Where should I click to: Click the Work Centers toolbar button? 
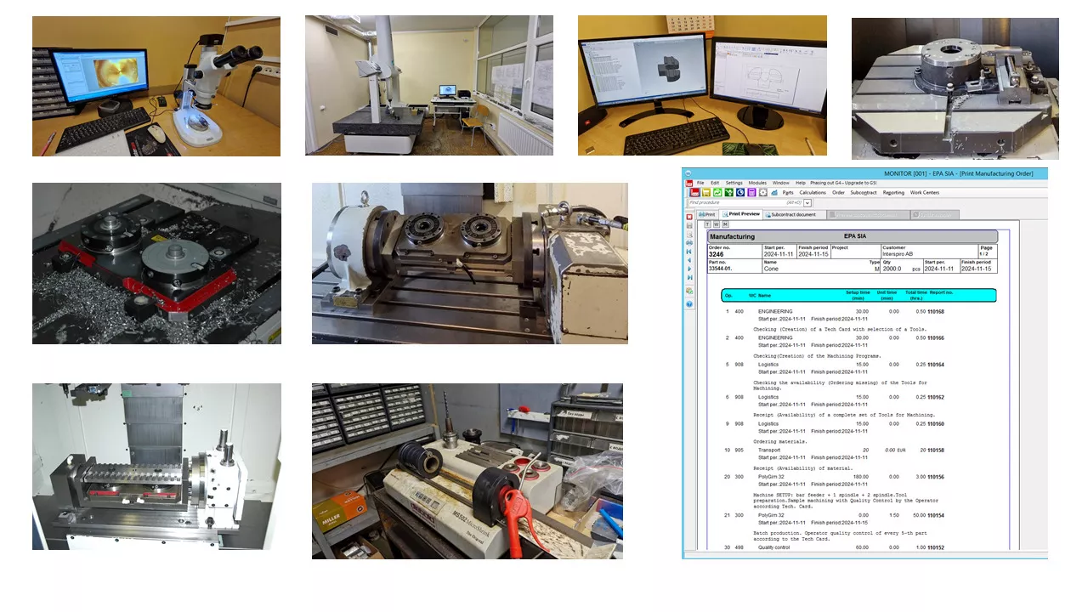click(x=925, y=193)
